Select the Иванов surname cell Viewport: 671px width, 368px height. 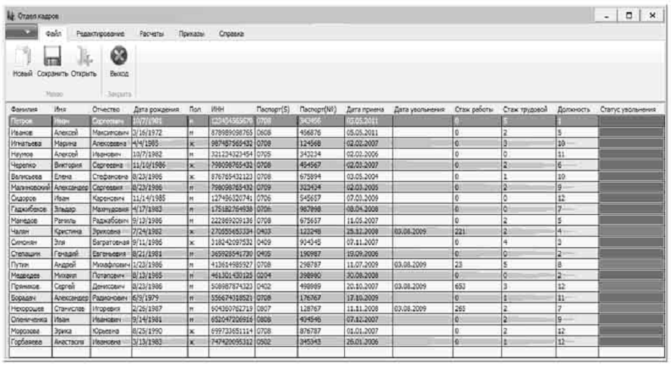click(x=30, y=133)
